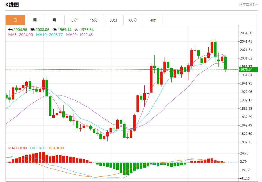Click the 24.75 MACD axis label
The image size is (262, 182).
[244, 153]
